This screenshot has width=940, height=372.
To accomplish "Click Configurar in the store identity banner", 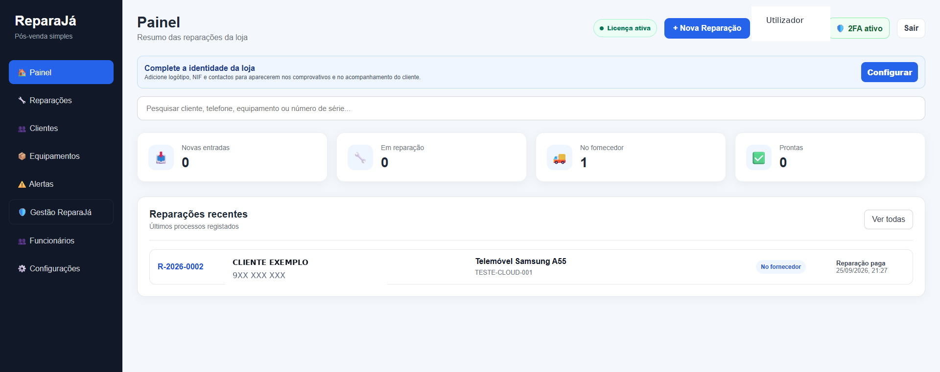I will click(x=890, y=72).
